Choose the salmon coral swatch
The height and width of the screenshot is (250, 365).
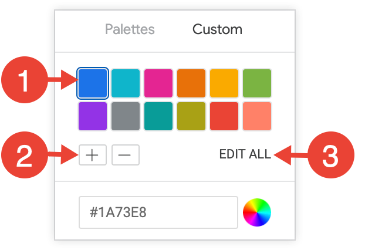coord(257,116)
